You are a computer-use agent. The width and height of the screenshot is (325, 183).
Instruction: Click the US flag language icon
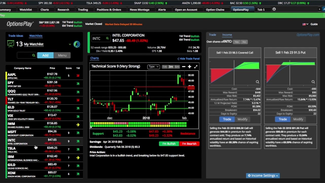coord(304,24)
